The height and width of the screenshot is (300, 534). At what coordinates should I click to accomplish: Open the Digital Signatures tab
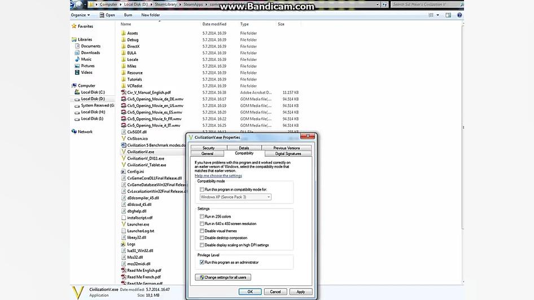[288, 154]
